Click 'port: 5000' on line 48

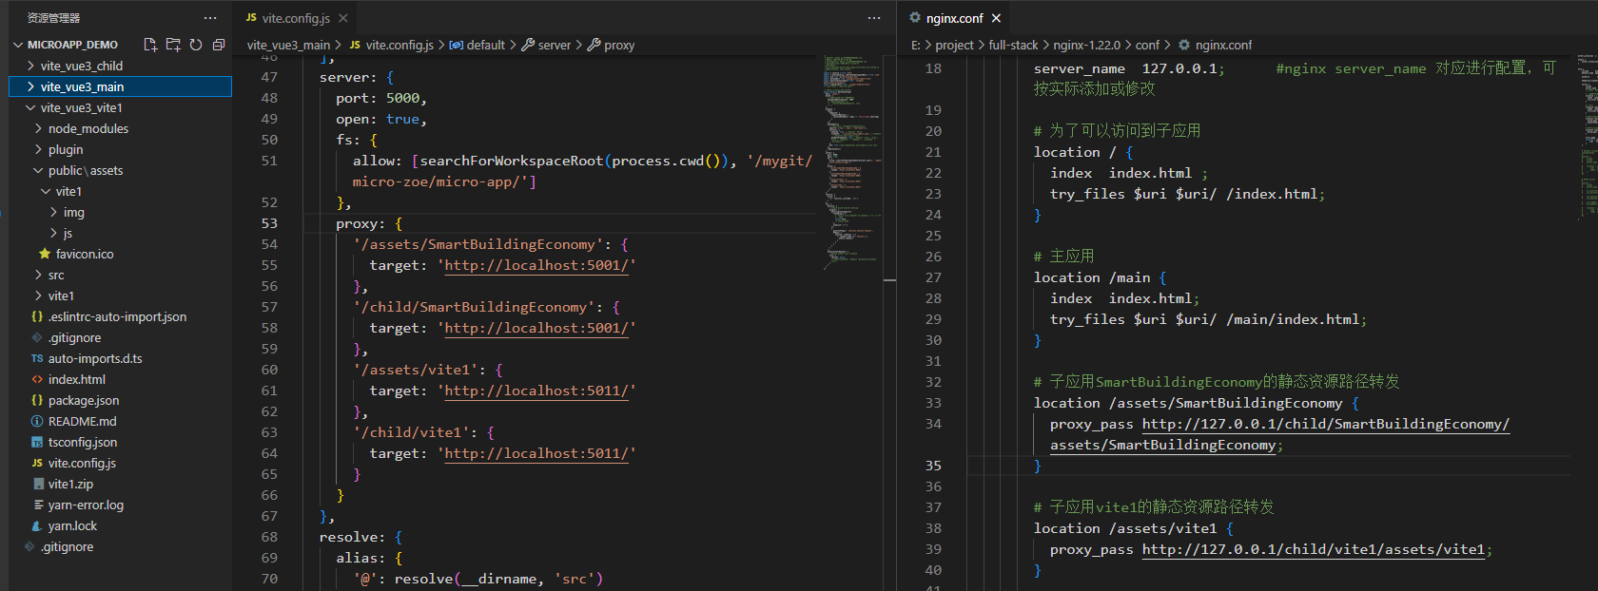[x=378, y=98]
